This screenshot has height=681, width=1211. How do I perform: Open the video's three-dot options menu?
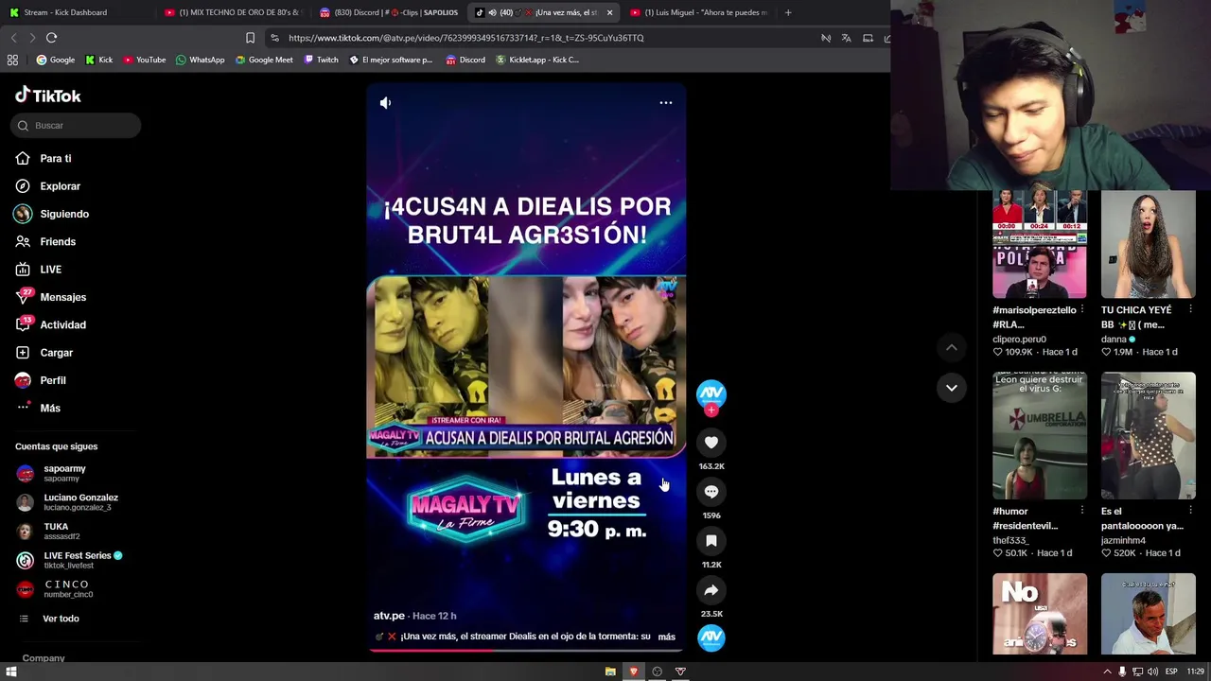tap(666, 102)
